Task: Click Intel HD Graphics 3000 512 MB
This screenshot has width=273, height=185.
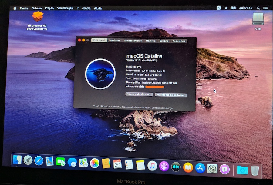Action: [159, 83]
